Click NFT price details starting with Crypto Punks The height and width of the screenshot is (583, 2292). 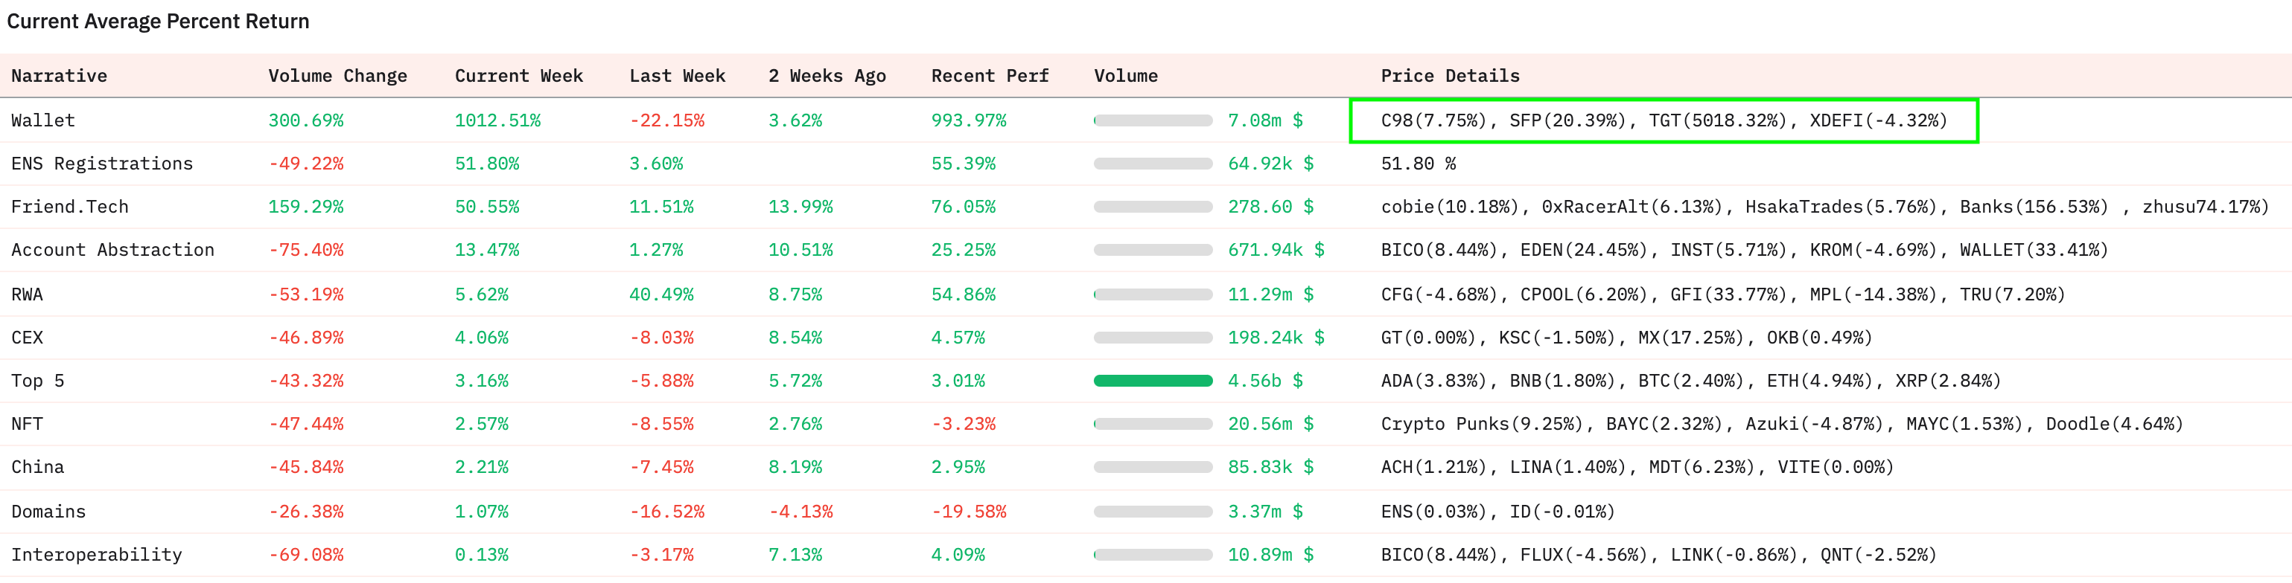tap(1781, 424)
